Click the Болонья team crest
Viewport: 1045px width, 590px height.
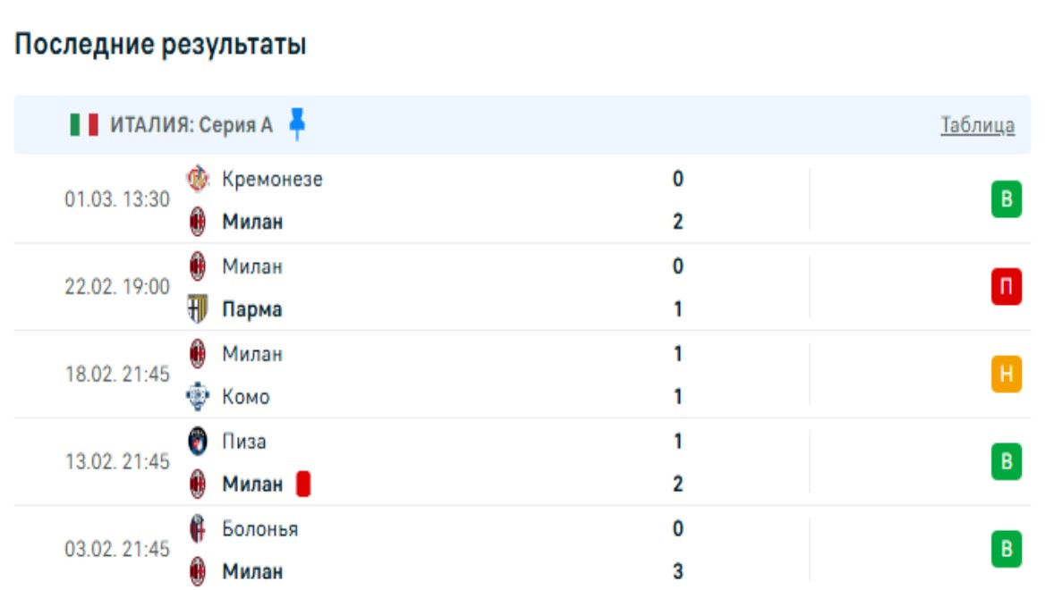198,529
